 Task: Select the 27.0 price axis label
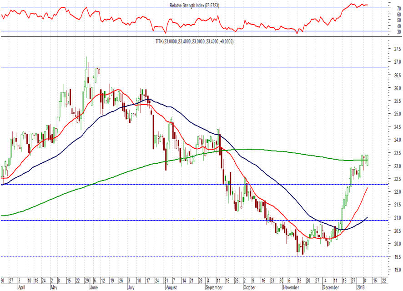(398, 62)
